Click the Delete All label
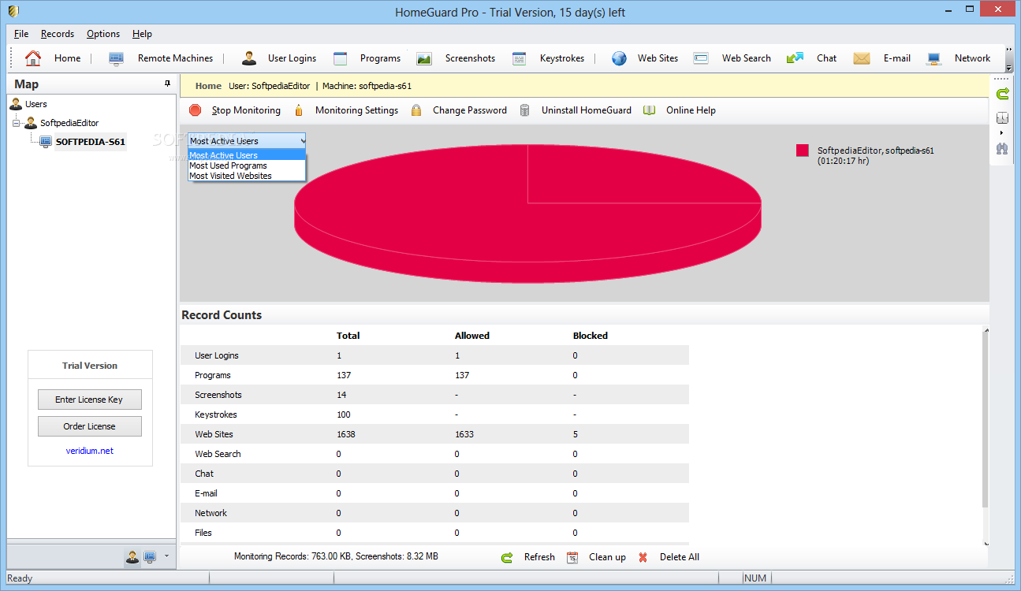1021x591 pixels. [680, 557]
